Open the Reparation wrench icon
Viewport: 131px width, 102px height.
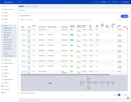(2, 19)
